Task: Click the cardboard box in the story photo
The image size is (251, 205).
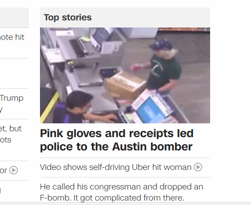Action: point(126,85)
